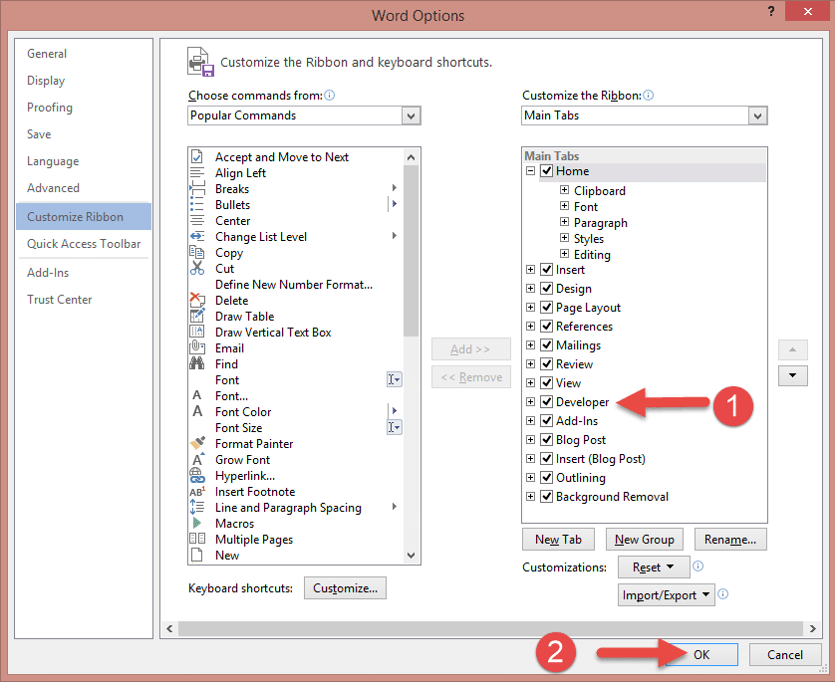This screenshot has width=835, height=682.
Task: Click the Find binoculars icon
Action: point(197,363)
